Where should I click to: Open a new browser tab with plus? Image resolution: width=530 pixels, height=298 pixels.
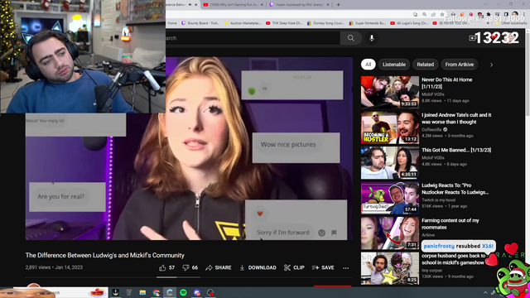coord(339,5)
